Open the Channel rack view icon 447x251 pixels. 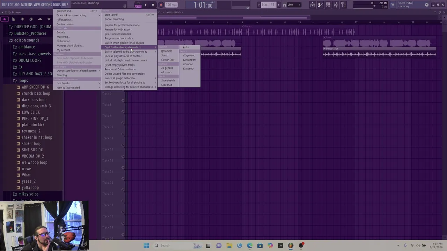(328, 5)
